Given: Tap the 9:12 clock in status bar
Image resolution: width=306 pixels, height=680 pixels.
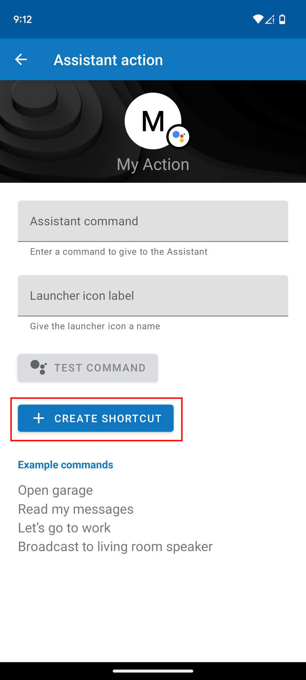Looking at the screenshot, I should [23, 19].
